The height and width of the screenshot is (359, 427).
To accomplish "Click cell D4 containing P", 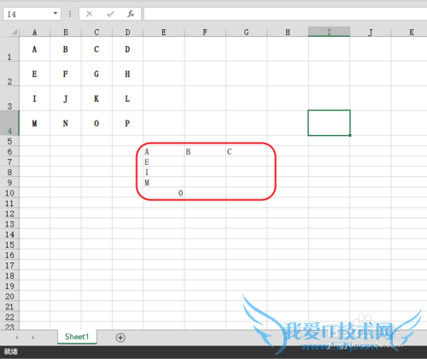I will tap(127, 123).
